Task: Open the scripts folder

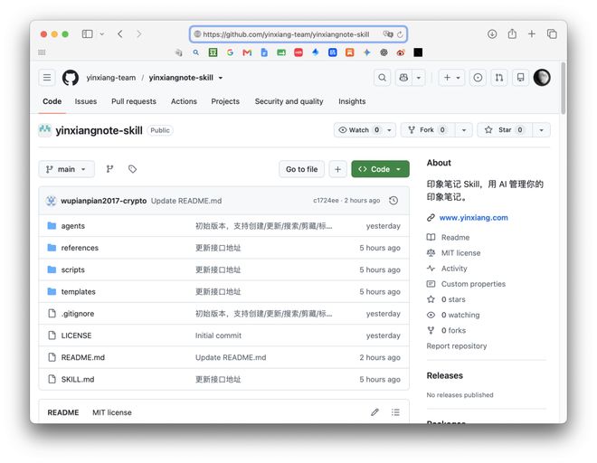Action: 72,269
